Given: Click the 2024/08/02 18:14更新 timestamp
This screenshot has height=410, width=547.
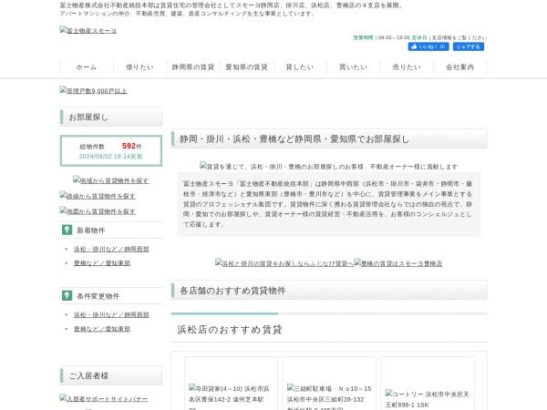Looking at the screenshot, I should click(x=110, y=157).
